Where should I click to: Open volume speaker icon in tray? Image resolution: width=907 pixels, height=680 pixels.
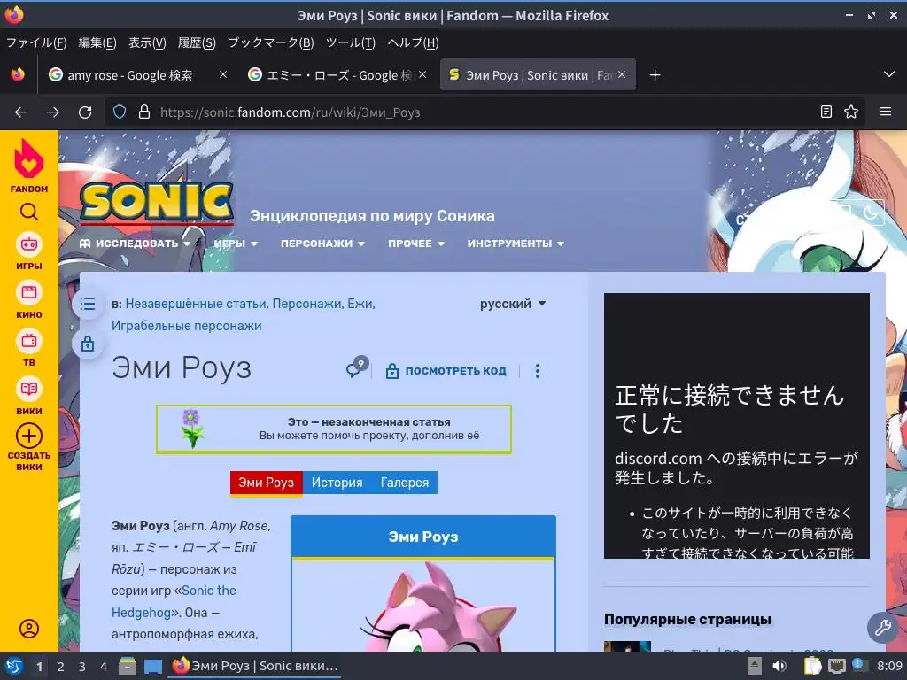pos(779,666)
